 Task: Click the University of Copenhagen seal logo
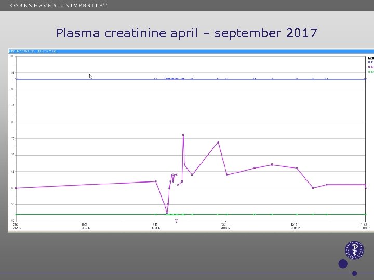pos(355,251)
